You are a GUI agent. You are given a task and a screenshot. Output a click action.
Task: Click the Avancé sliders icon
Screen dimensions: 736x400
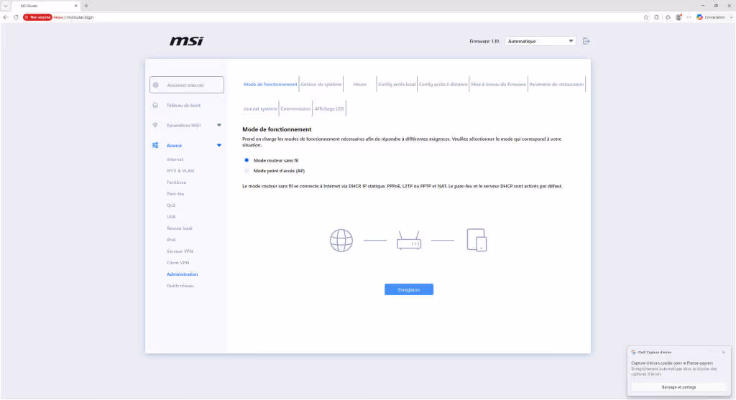coord(155,145)
